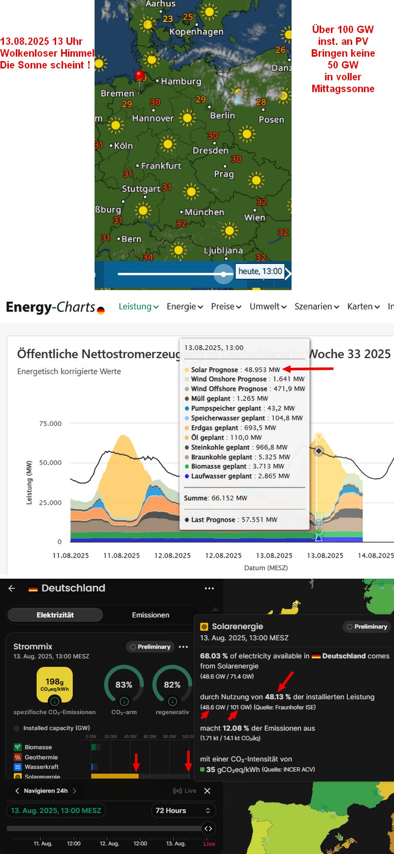Open the 72 Hours time range selector
This screenshot has height=854, width=394.
183,811
